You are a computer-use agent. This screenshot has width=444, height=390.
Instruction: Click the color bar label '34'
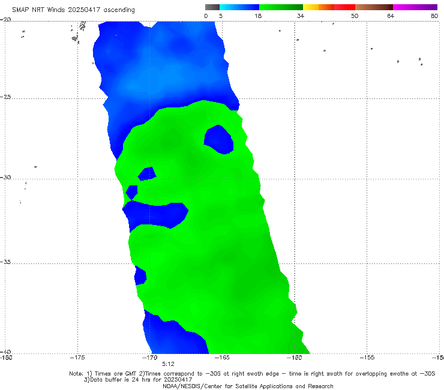pos(301,16)
